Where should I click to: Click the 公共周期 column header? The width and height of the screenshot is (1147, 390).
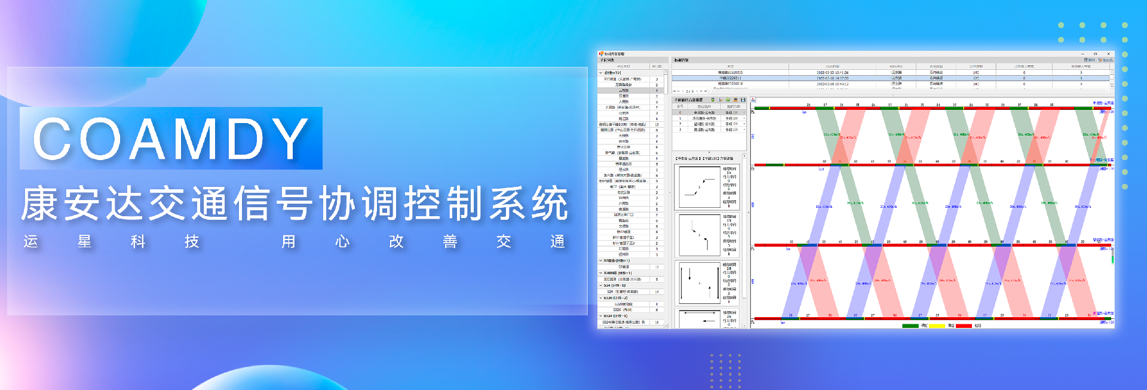976,66
